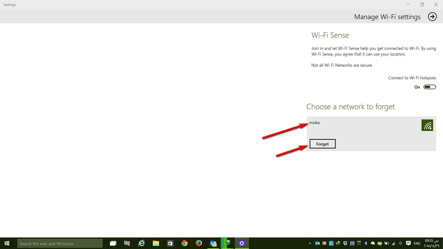This screenshot has height=249, width=443.
Task: Click the safely remove hardware tray icon
Action: [380, 243]
